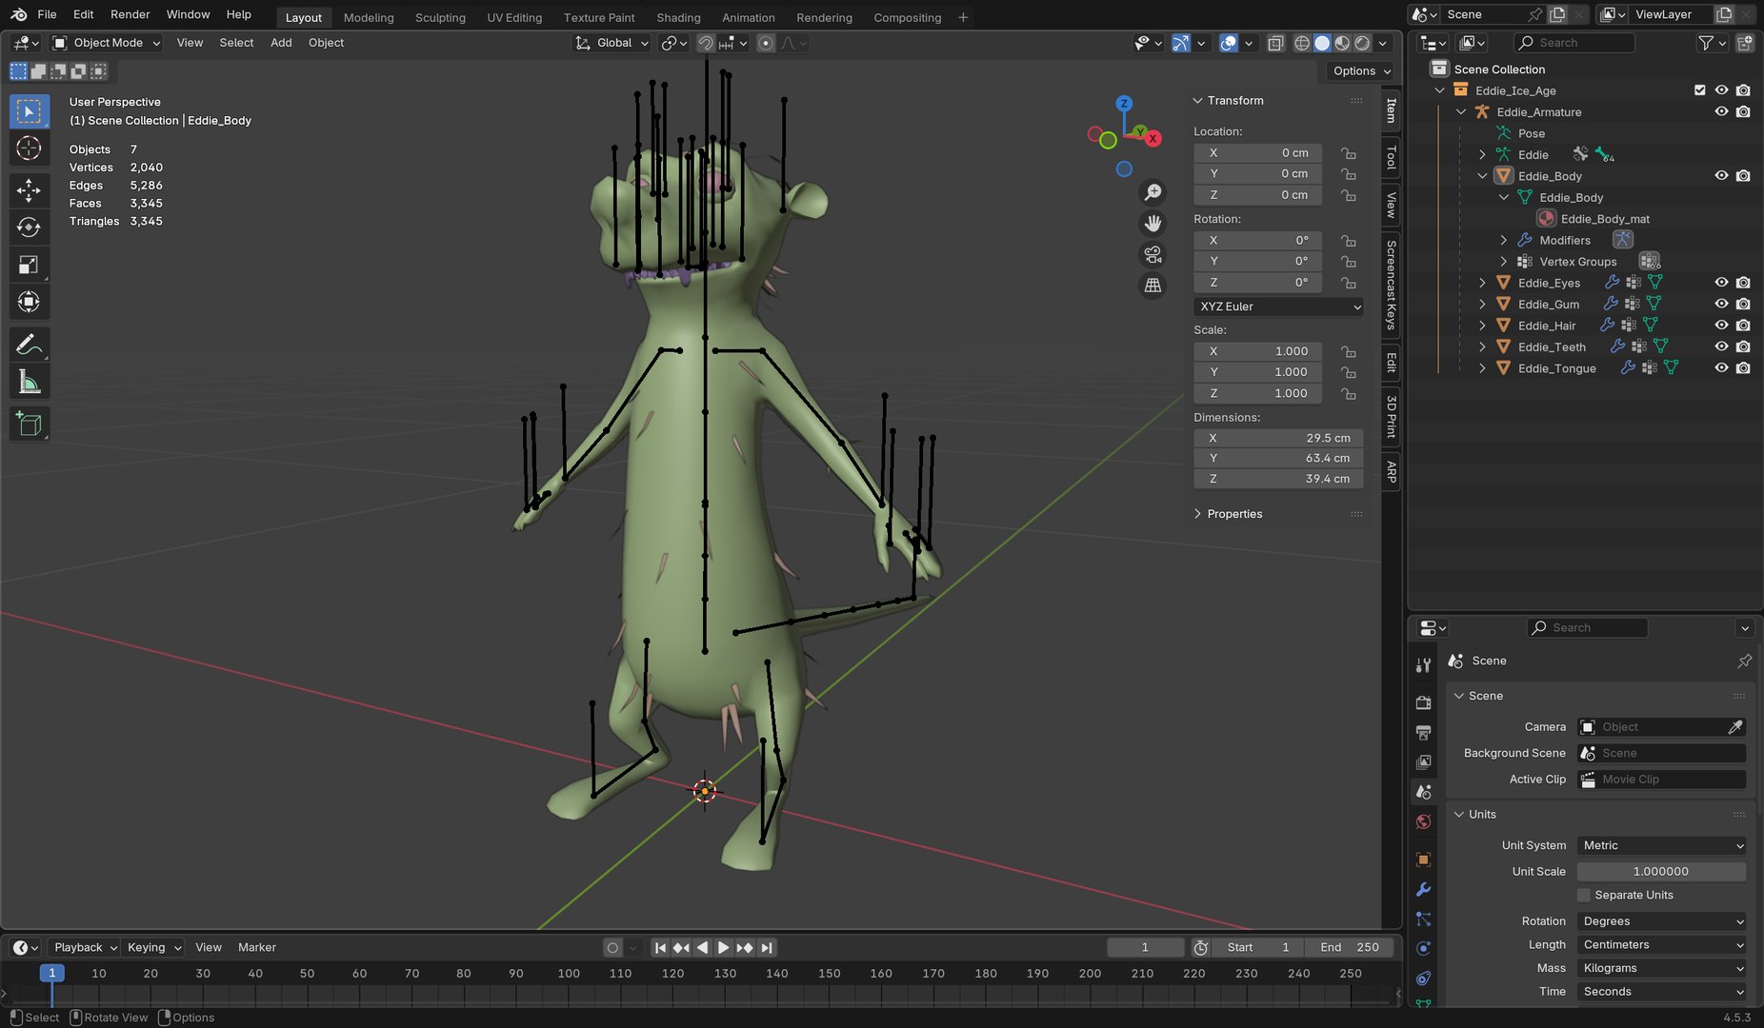The image size is (1764, 1028).
Task: Open the Playback popover
Action: 84,947
